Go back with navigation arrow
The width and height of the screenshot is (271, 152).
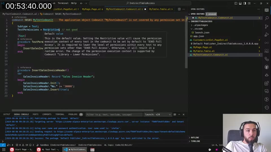[x=81, y=3]
